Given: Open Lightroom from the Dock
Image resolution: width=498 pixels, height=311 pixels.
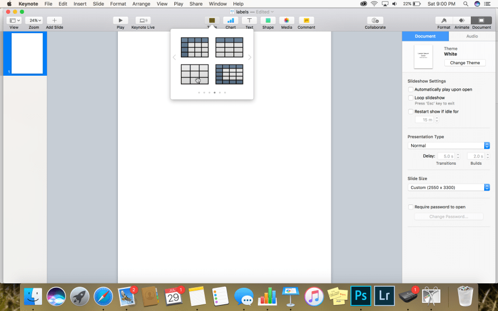Looking at the screenshot, I should click(x=385, y=296).
